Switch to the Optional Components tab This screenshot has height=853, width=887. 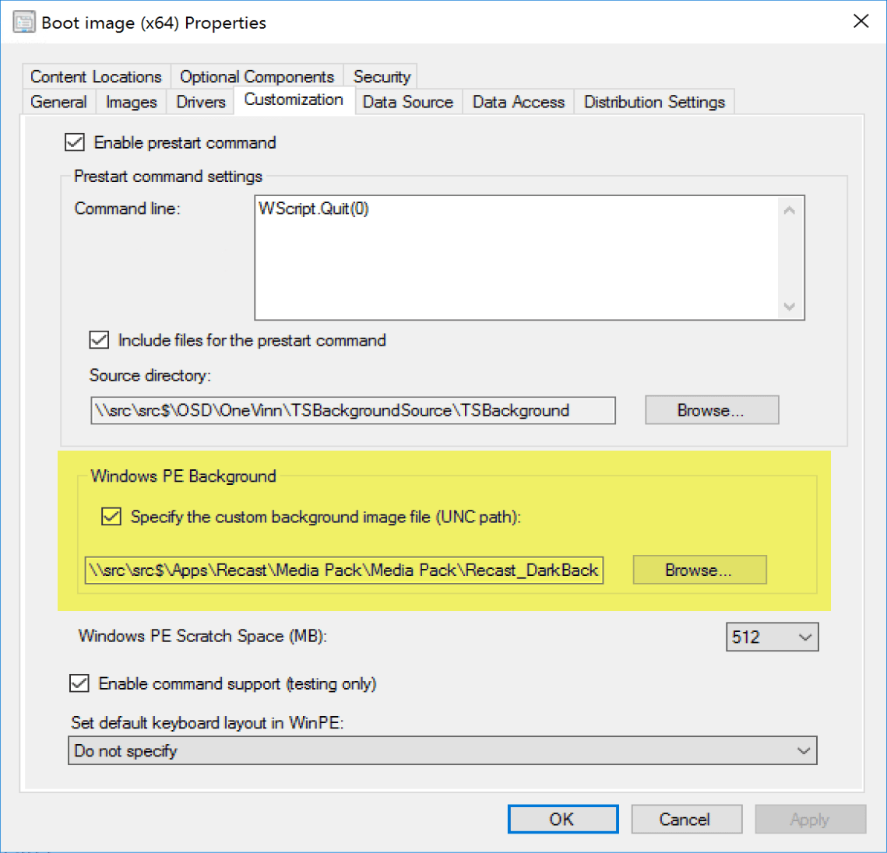click(x=256, y=76)
